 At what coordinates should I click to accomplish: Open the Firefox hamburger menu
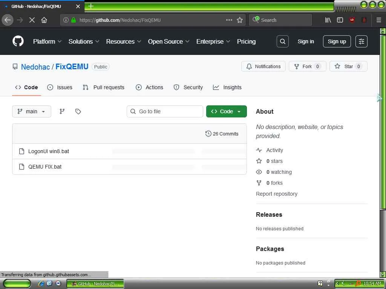tap(379, 20)
